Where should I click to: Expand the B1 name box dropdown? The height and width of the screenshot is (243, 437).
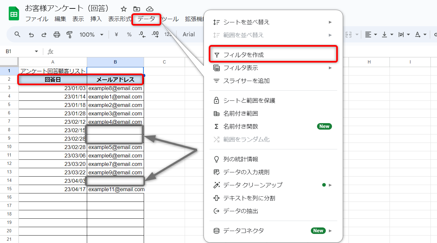point(36,52)
